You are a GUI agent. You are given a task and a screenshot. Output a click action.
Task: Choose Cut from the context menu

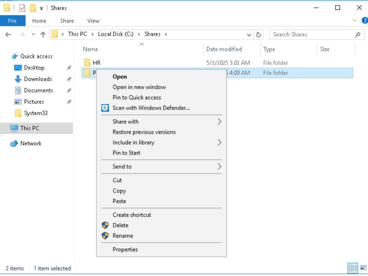pyautogui.click(x=161, y=180)
